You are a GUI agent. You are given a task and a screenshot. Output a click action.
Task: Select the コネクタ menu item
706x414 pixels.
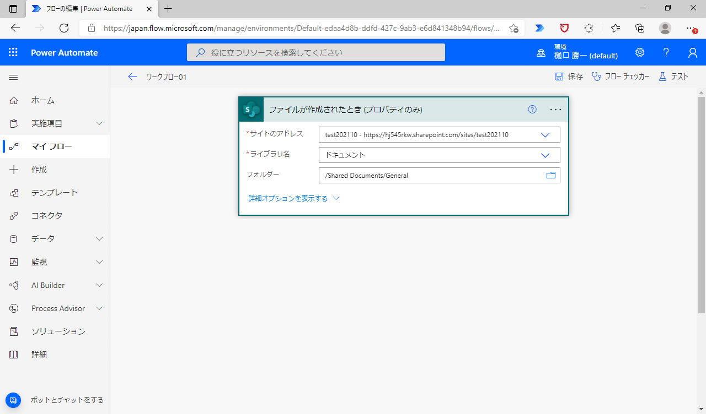[55, 216]
